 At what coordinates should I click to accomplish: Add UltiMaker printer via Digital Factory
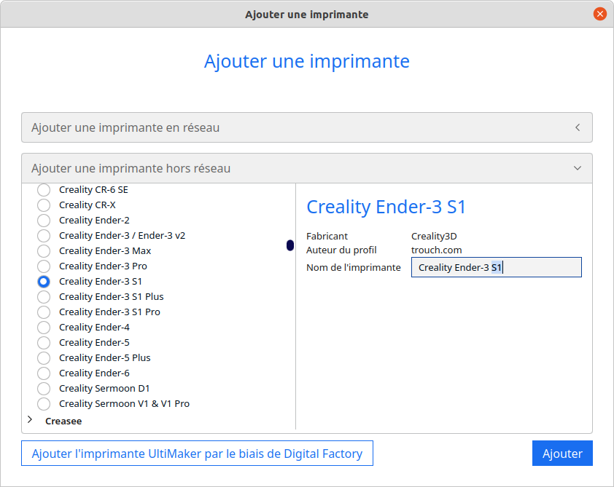click(198, 454)
